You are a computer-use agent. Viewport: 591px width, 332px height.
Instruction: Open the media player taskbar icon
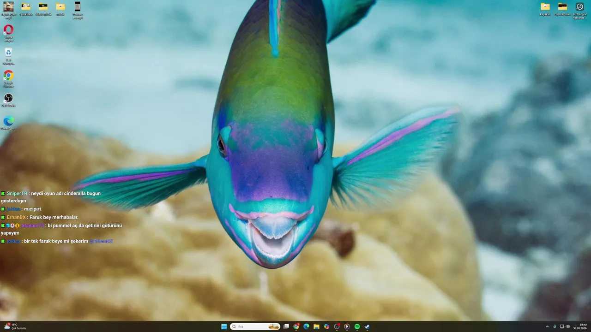347,326
